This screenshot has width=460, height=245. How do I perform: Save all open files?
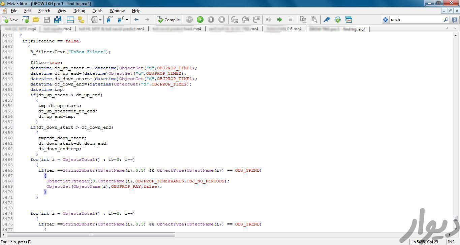pos(58,20)
